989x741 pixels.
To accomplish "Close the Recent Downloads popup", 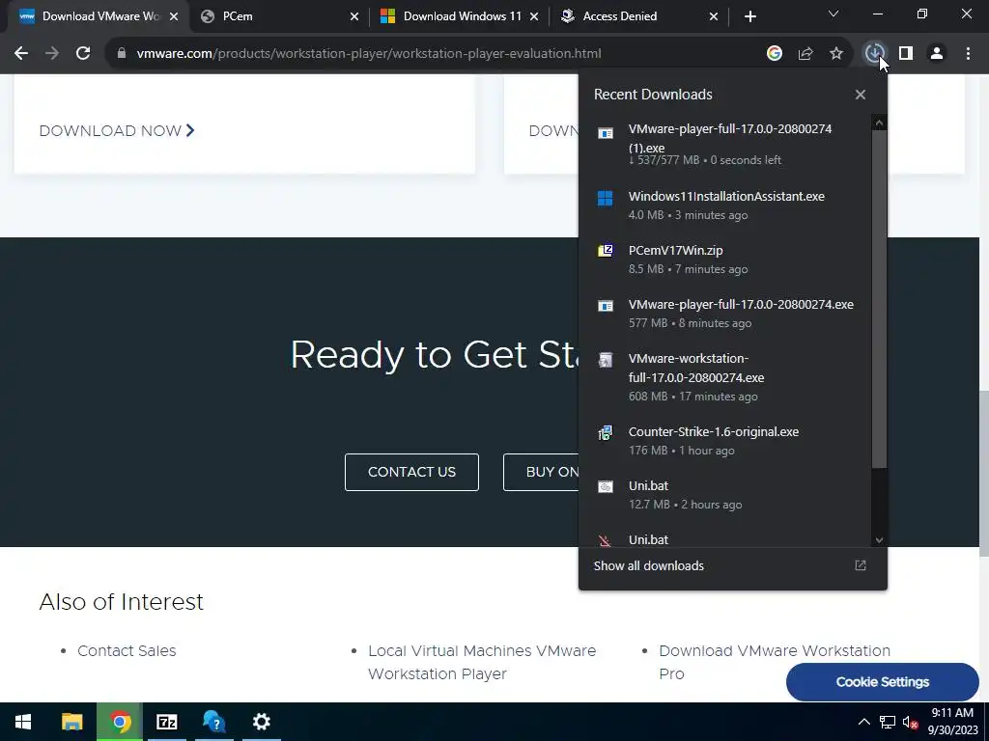I will 861,95.
